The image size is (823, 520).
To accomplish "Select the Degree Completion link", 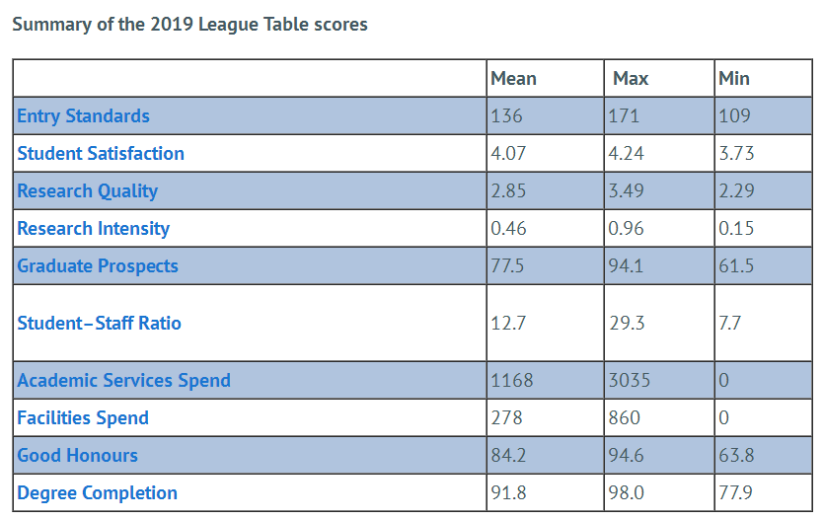I will 97,493.
